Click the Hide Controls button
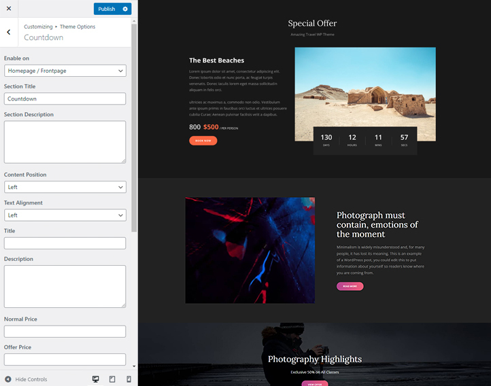The height and width of the screenshot is (386, 491). [26, 379]
